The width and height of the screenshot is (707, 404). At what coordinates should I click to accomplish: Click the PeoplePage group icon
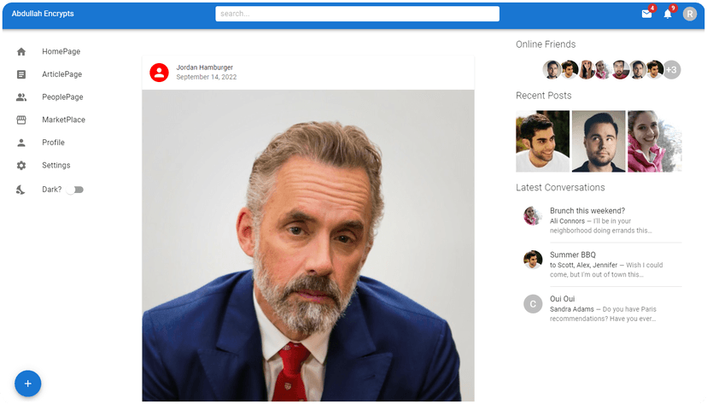point(21,97)
